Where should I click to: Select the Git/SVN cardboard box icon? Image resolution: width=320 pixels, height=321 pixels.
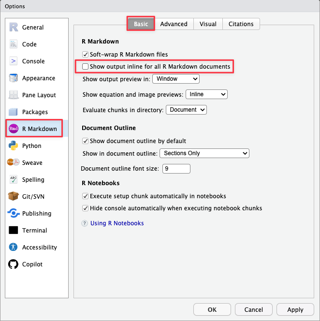[14, 196]
